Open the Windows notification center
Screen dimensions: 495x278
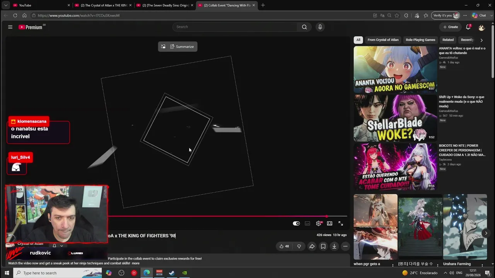[x=488, y=273]
